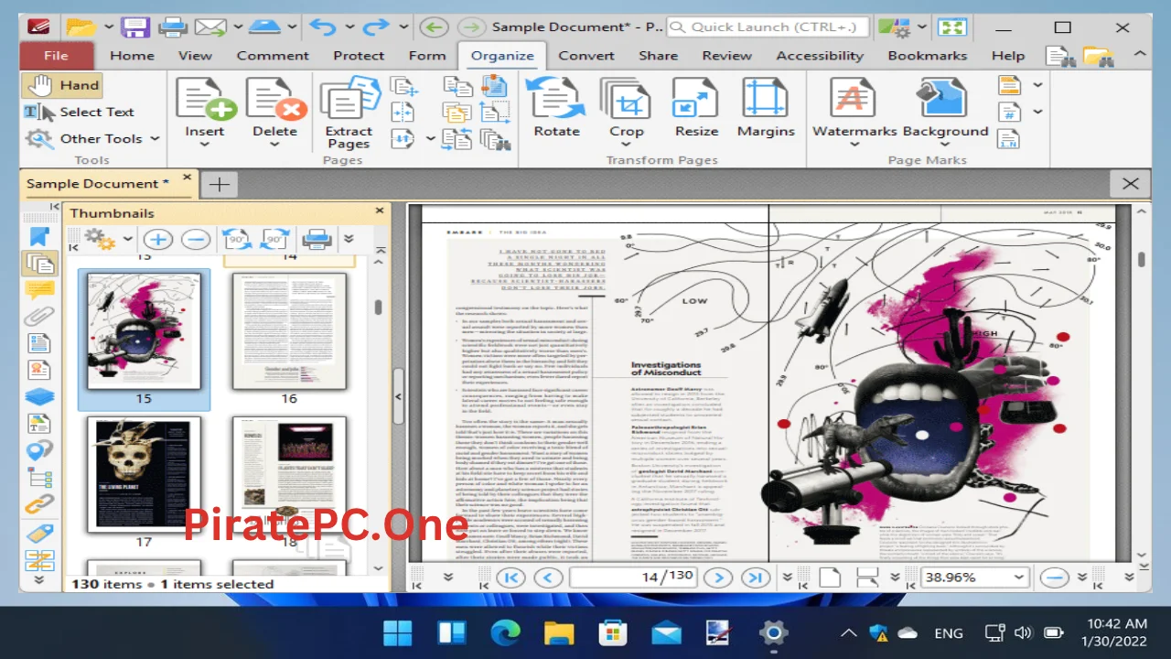1171x659 pixels.
Task: Open the thumbnails options gear icon
Action: [99, 240]
